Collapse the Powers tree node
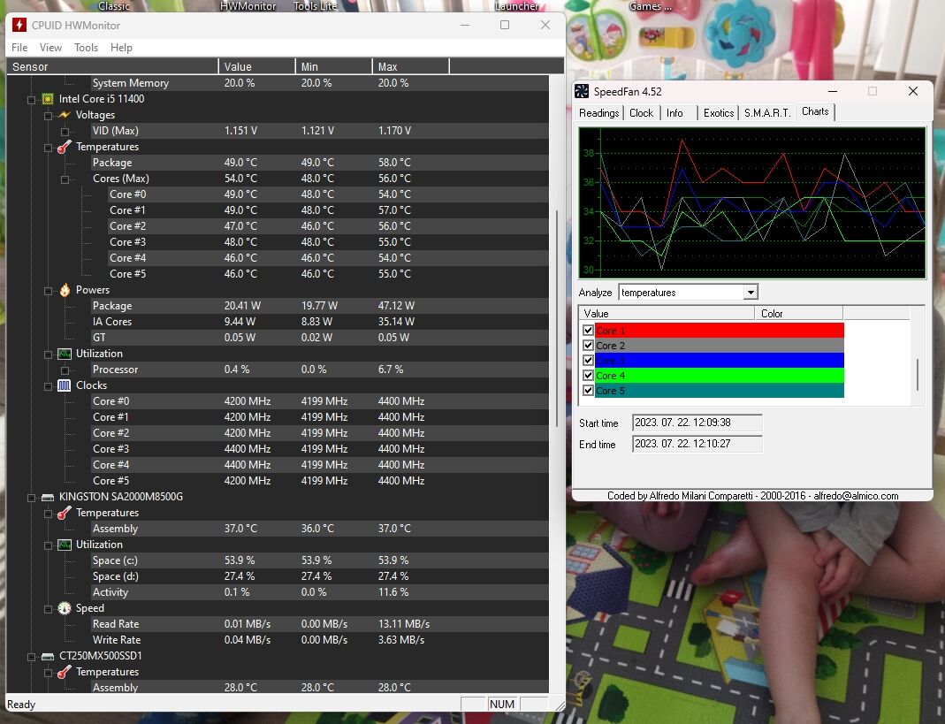The image size is (945, 724). tap(49, 291)
